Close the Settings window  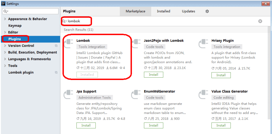click(266, 3)
